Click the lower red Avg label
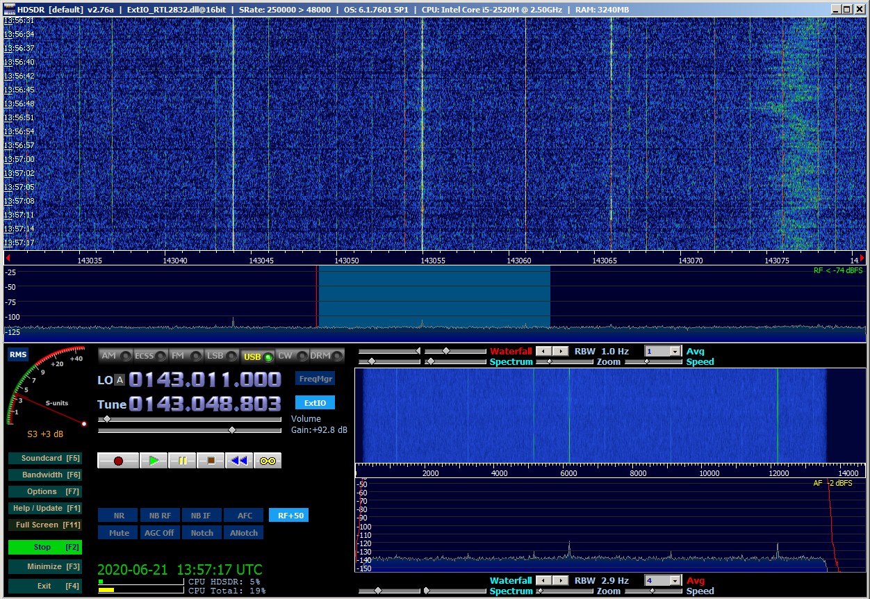This screenshot has height=599, width=870. point(696,580)
